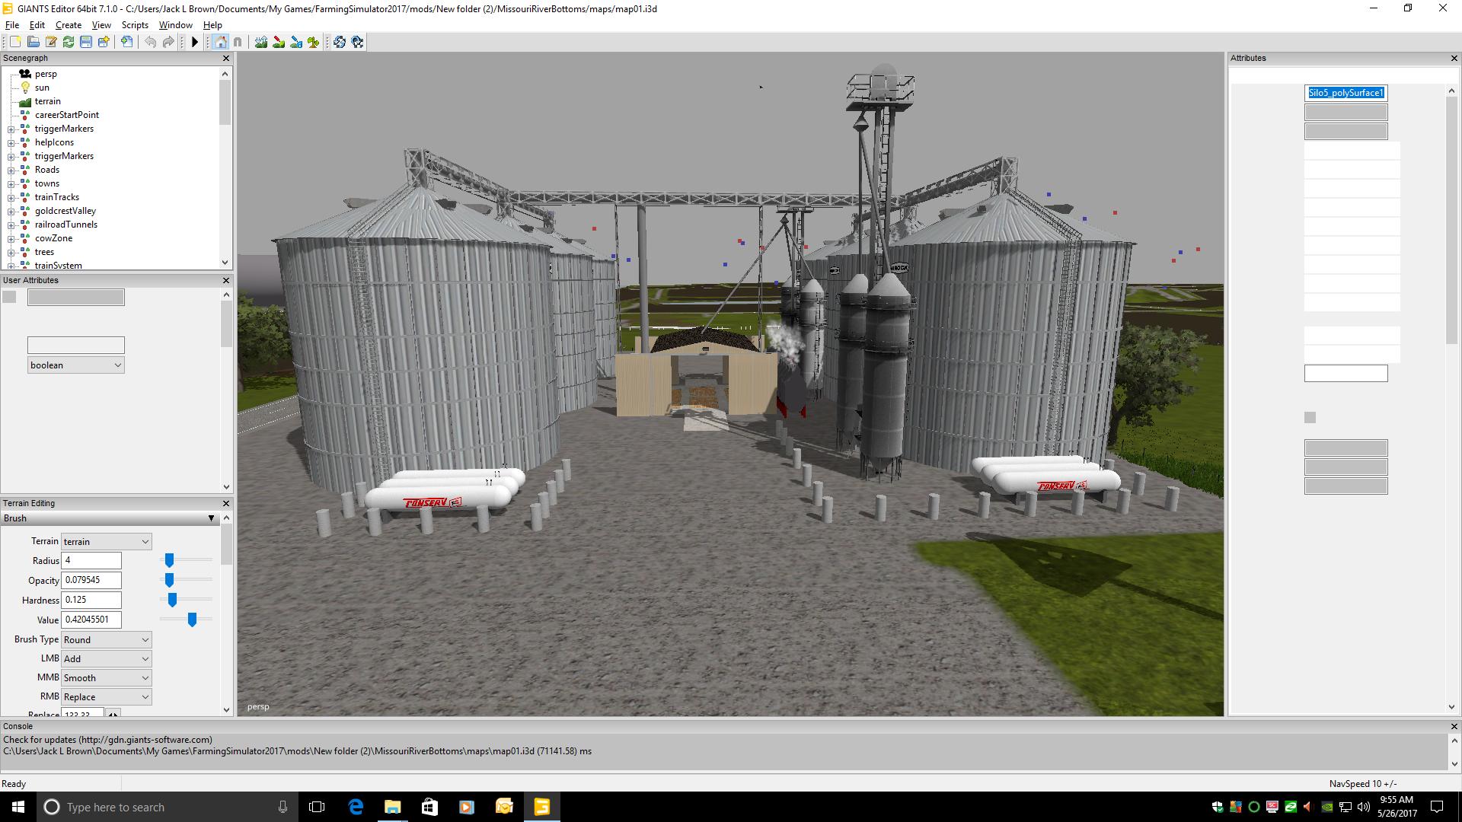Click the Radius input field
This screenshot has width=1462, height=822.
91,560
